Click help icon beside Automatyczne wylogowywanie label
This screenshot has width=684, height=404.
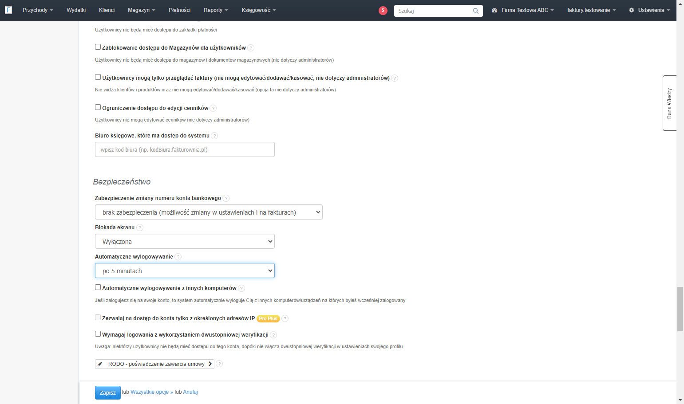click(178, 257)
